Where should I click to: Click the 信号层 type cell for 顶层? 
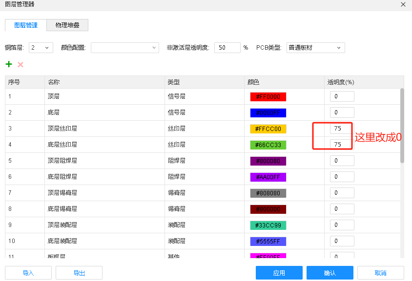coord(205,96)
